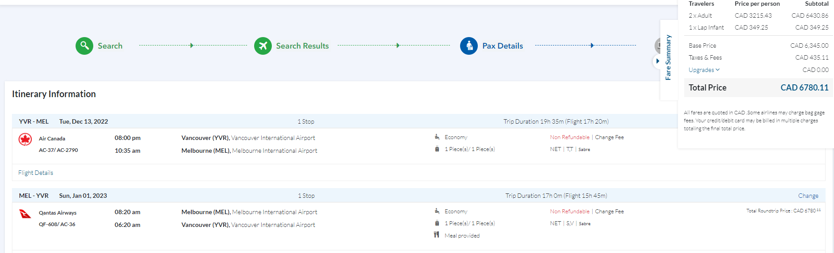
Task: Click Non Refundable on Air Canada flight
Action: [570, 137]
